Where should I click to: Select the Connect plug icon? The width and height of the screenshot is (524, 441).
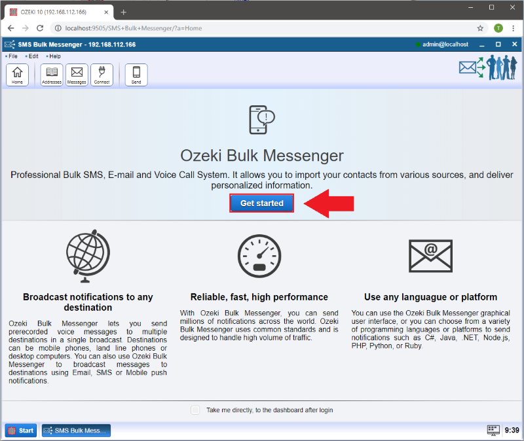pos(102,75)
